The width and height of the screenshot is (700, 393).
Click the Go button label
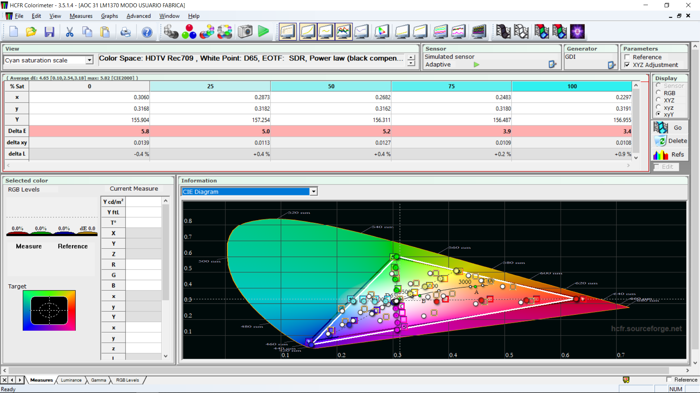coord(678,128)
